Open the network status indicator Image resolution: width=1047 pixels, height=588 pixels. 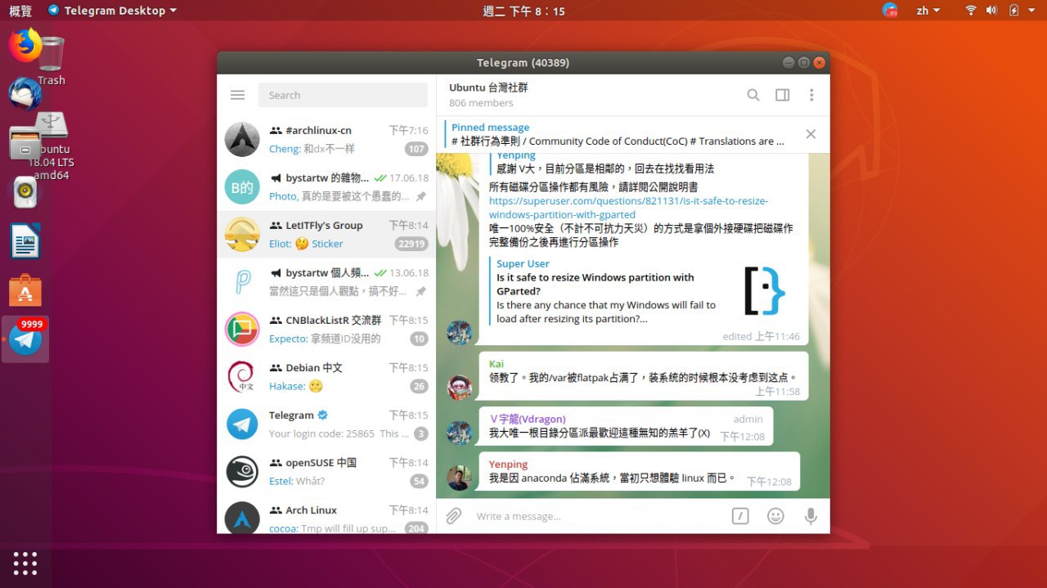(x=971, y=11)
